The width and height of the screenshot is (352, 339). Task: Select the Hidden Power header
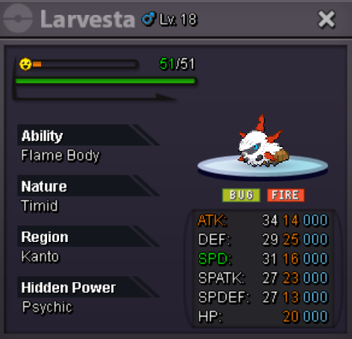(88, 287)
